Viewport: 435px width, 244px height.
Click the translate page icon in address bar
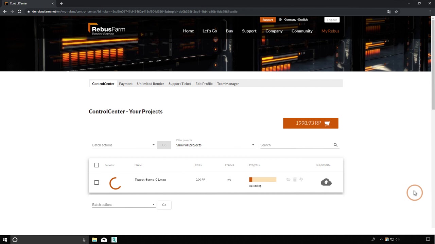pyautogui.click(x=389, y=12)
